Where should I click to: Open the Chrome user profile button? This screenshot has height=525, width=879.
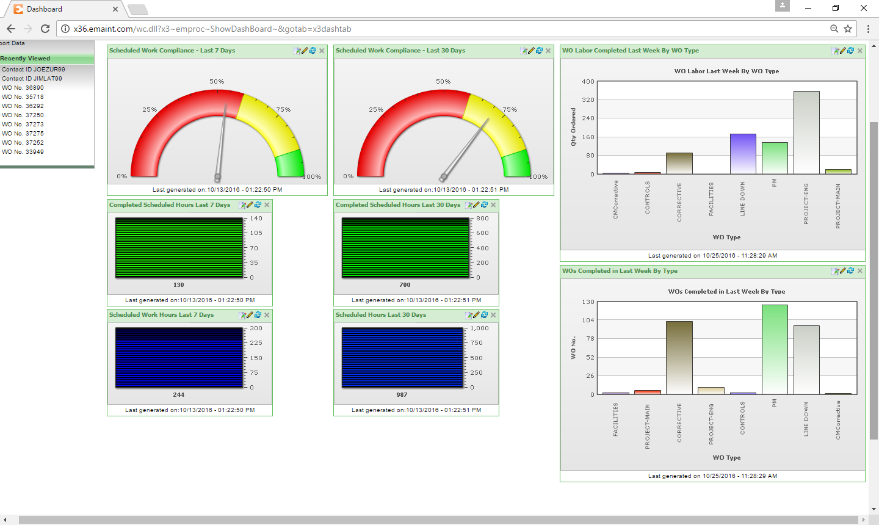point(783,5)
